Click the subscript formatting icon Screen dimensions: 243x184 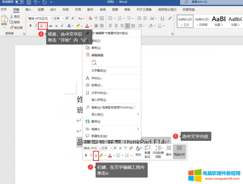(x=57, y=26)
